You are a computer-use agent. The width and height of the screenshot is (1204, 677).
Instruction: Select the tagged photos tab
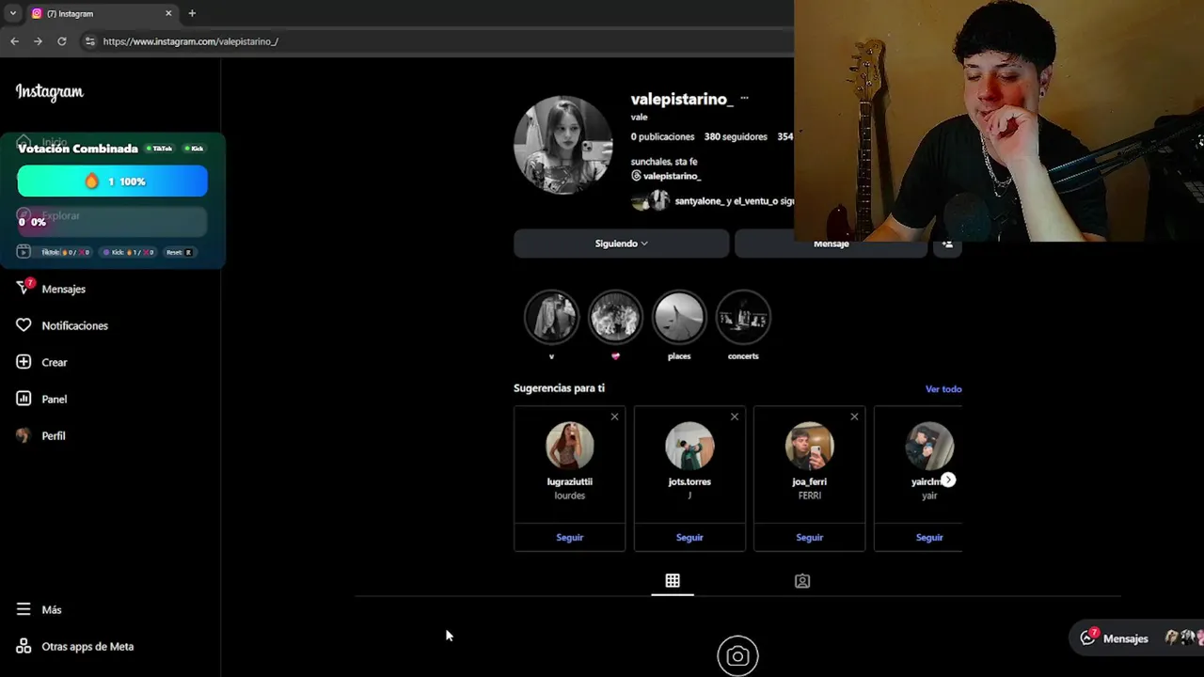[802, 581]
